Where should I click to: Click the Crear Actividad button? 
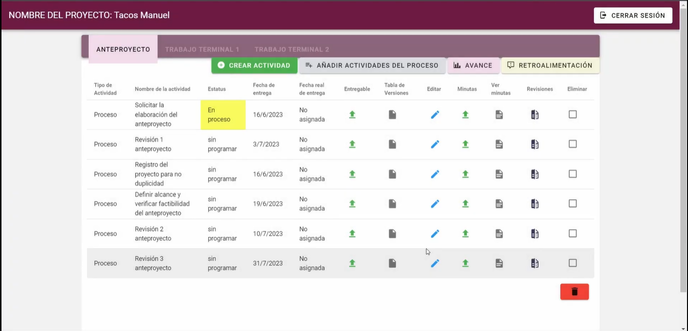pos(254,65)
